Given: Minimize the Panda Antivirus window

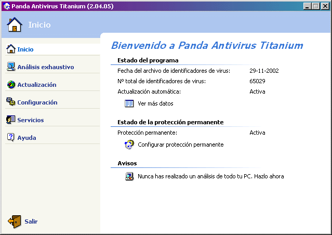Looking at the screenshot, I should [x=307, y=6].
